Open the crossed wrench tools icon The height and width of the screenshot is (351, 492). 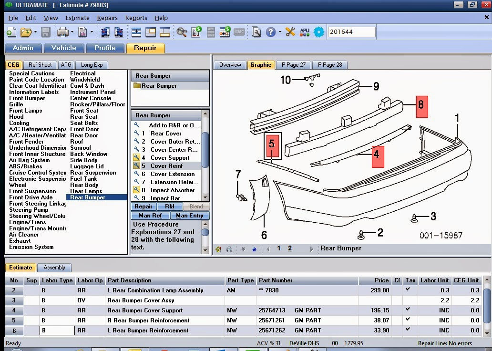click(290, 32)
